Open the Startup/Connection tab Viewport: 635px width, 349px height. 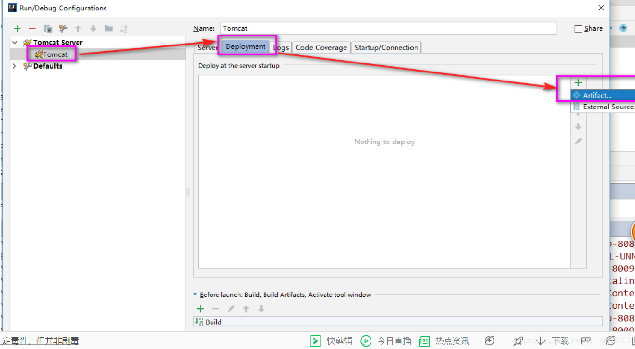pos(386,47)
